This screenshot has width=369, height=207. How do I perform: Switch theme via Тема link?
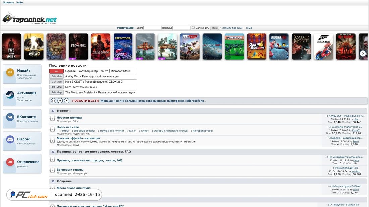click(x=249, y=28)
